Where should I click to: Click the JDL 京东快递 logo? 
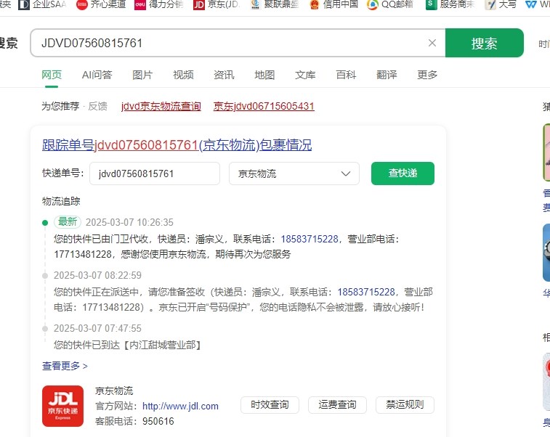62,407
